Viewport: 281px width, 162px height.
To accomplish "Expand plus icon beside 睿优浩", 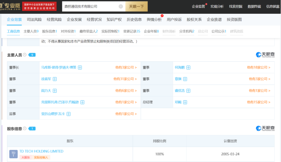I will click(x=188, y=91).
